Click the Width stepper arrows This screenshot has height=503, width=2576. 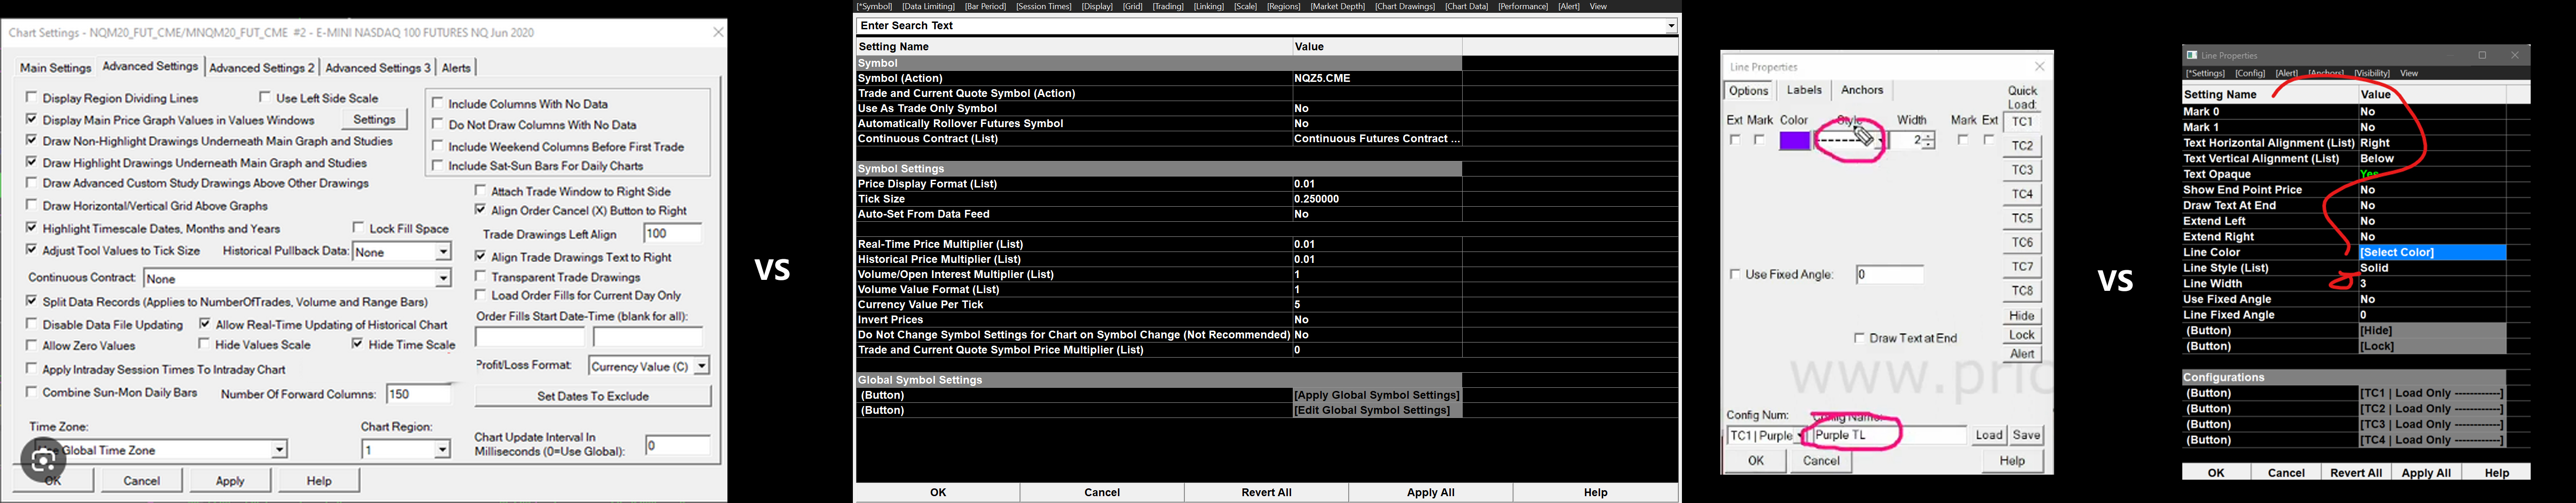pos(1929,141)
